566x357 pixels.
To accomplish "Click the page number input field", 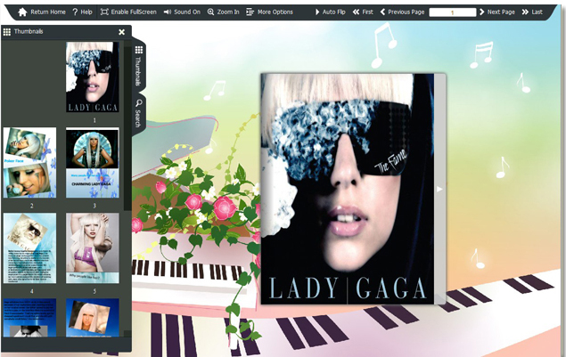I will click(x=452, y=12).
